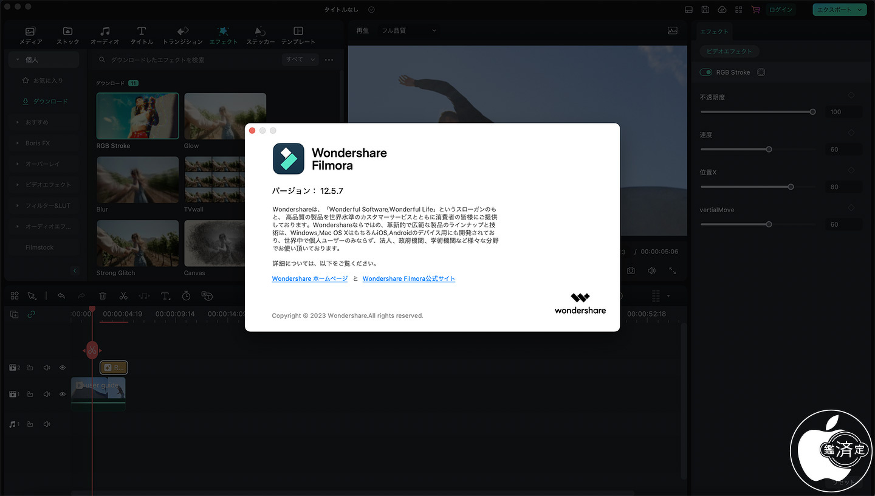Click the ビデオエフェクト pill in the properties panel
Image resolution: width=875 pixels, height=496 pixels.
click(x=730, y=52)
